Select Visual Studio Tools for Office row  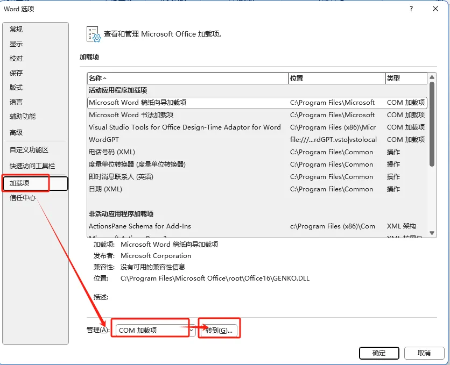[x=257, y=127]
